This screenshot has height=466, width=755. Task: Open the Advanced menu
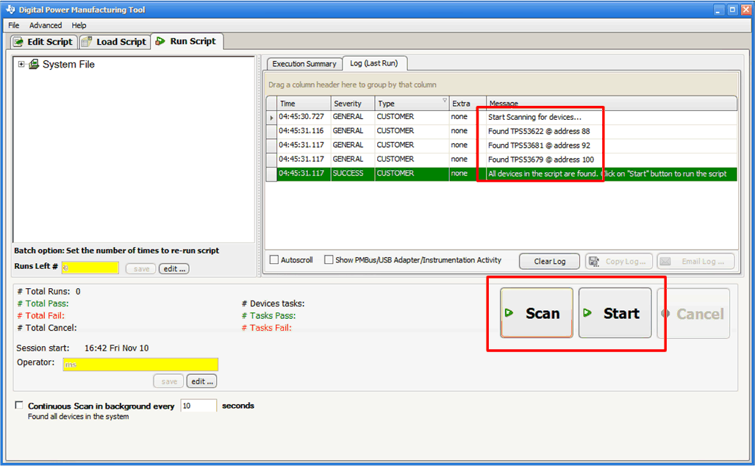pyautogui.click(x=46, y=25)
